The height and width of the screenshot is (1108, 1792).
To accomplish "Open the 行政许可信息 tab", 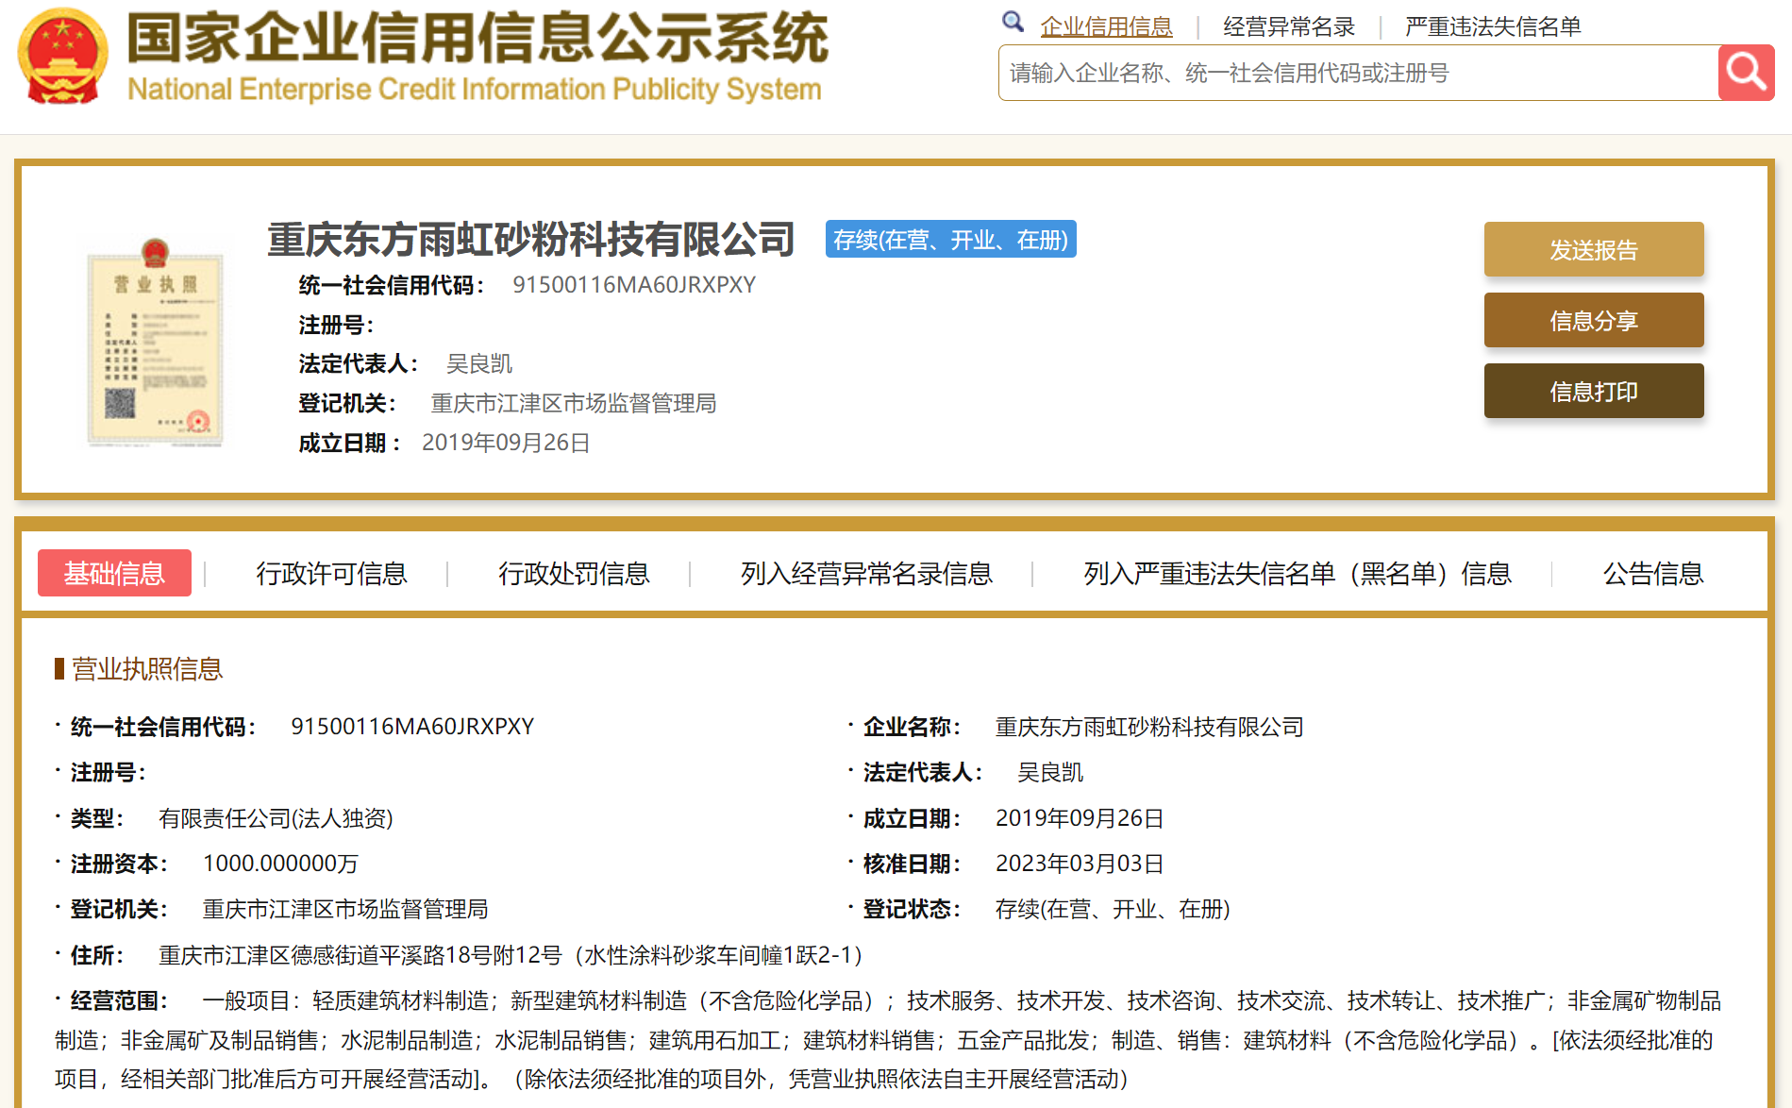I will point(331,573).
